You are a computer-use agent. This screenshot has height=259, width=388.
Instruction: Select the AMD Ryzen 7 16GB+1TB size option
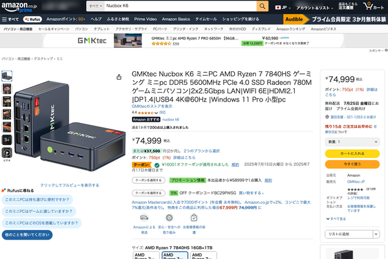pos(175,255)
